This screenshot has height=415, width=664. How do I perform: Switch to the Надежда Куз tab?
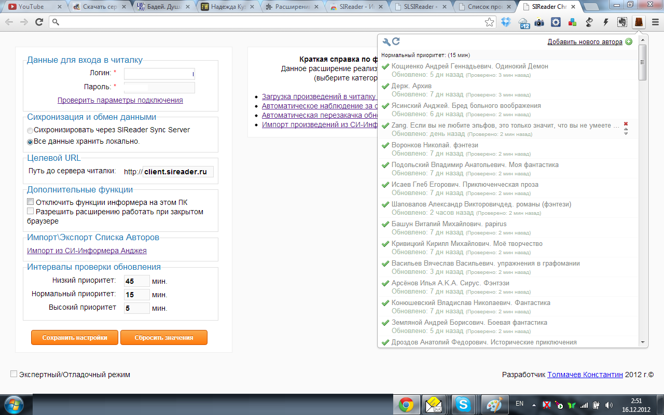tap(226, 7)
